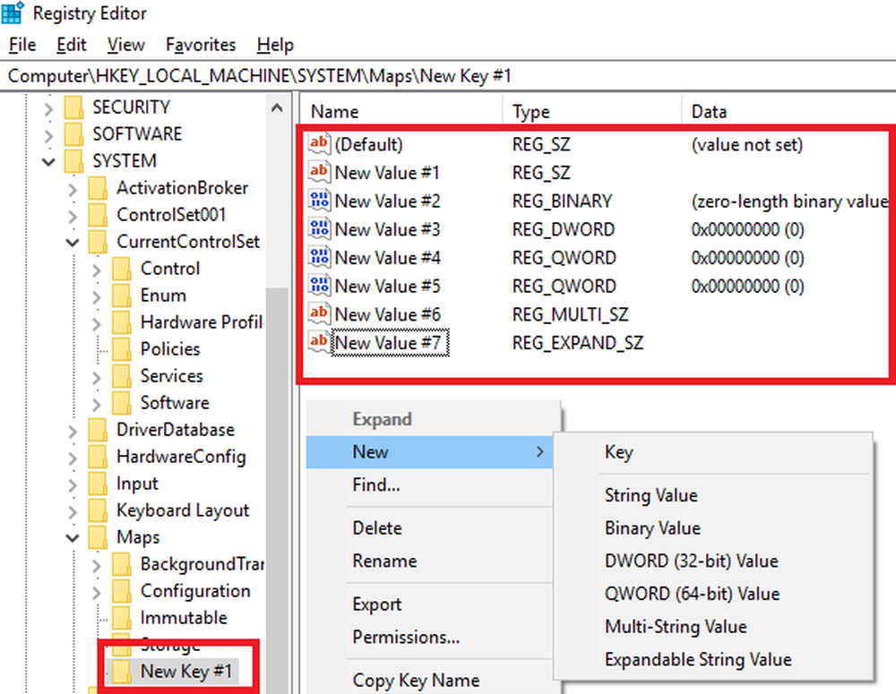Click the New Value #4 QWORD icon
The width and height of the screenshot is (896, 694).
tap(319, 257)
